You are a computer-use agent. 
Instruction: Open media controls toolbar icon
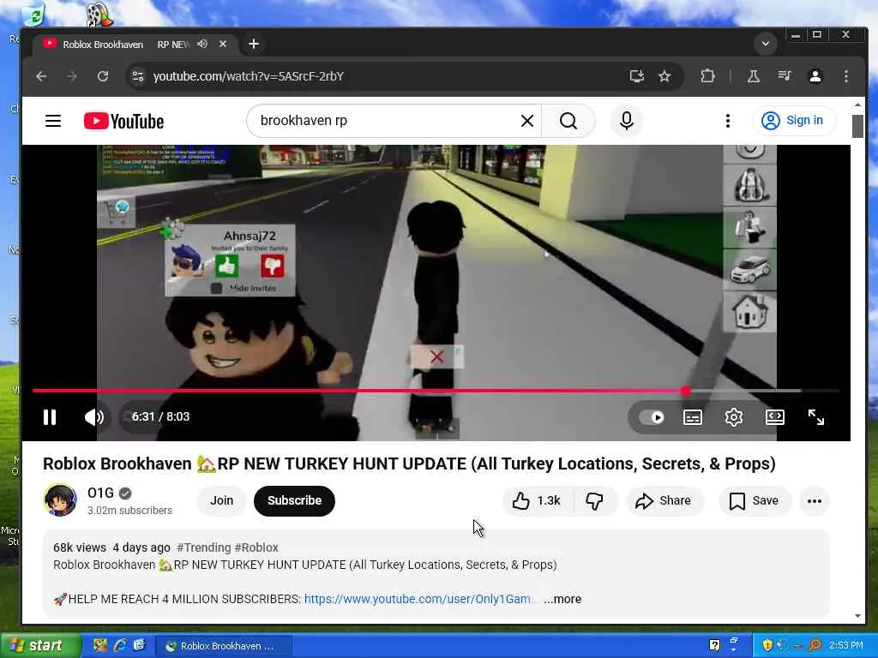[785, 76]
